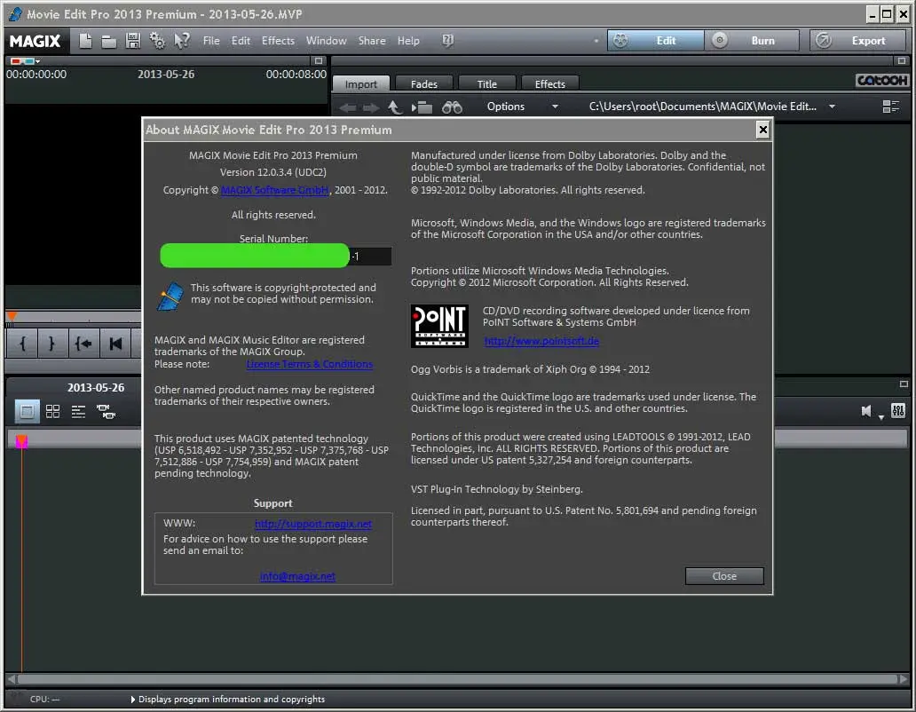
Task: Click the help speech bubble icon in the menu bar
Action: tap(447, 40)
